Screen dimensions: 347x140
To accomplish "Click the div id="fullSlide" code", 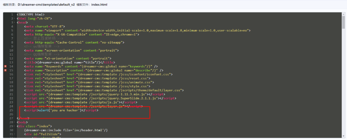I will (42, 134).
